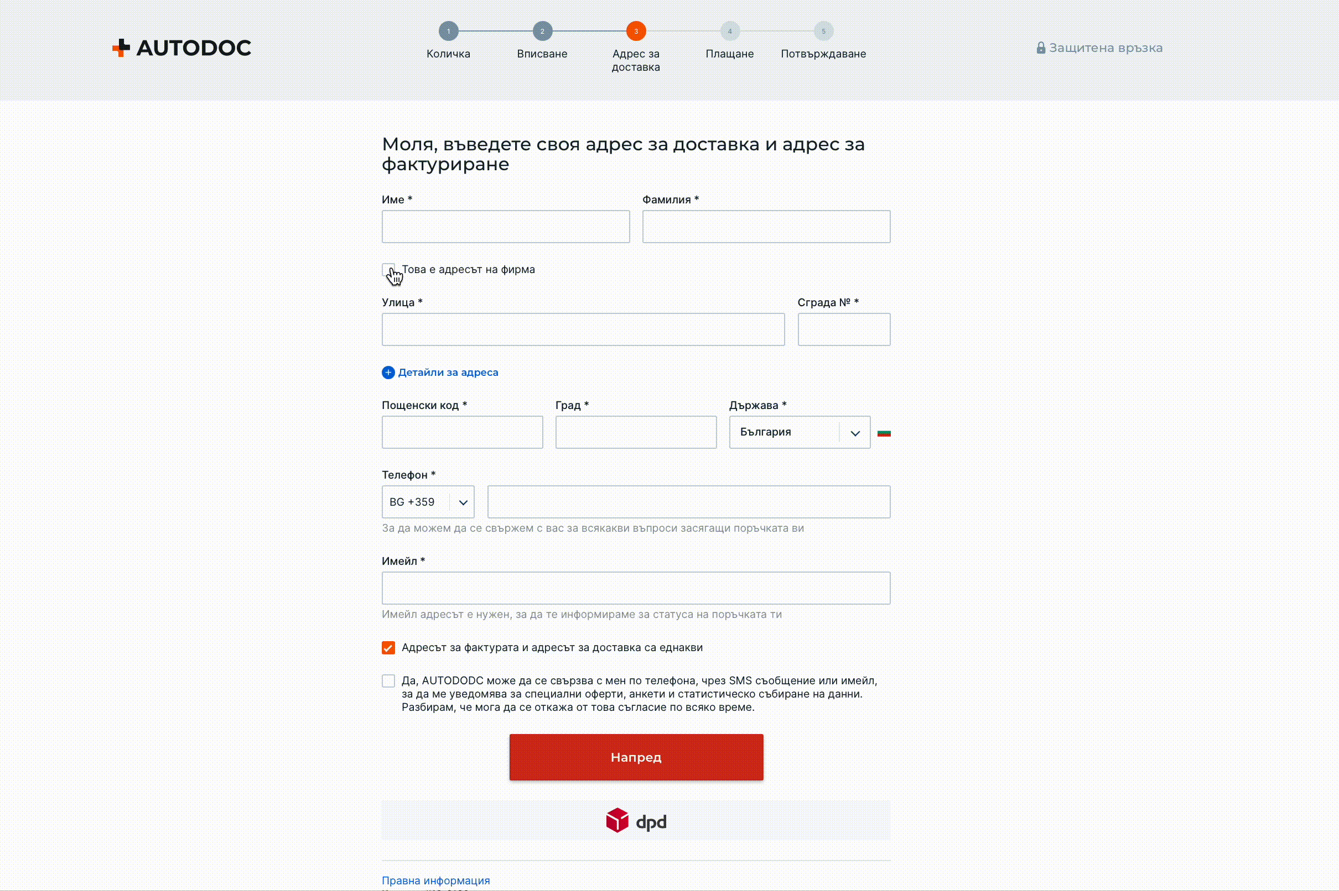Click step 4 circle for Плащане
1339x891 pixels.
click(x=730, y=32)
